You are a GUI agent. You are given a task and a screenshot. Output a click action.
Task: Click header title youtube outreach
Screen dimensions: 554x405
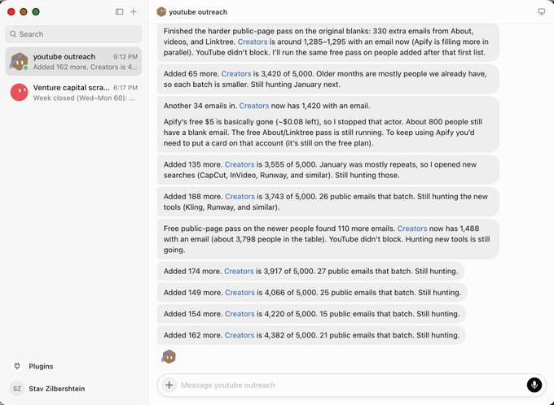[x=198, y=12]
